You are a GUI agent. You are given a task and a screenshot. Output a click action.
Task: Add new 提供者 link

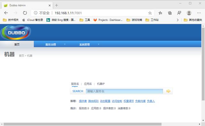[83, 101]
